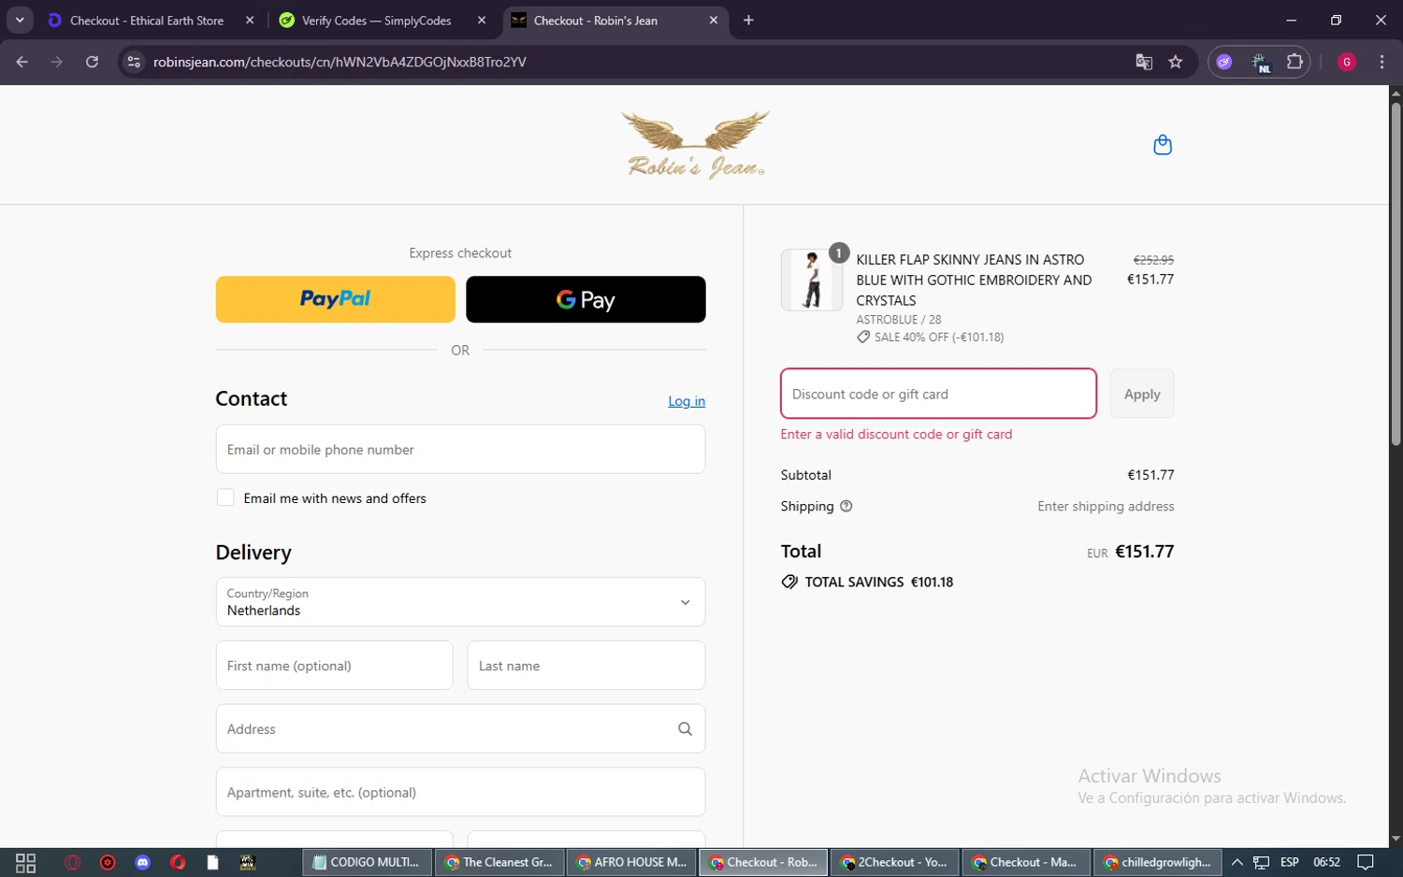The height and width of the screenshot is (877, 1403).
Task: Click the Apartment, suite, etc. field
Action: tap(460, 792)
